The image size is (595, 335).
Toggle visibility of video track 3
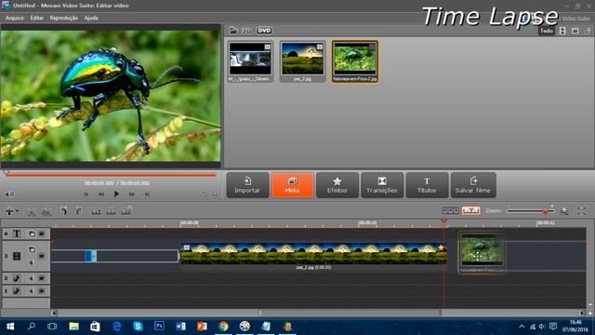point(42,256)
